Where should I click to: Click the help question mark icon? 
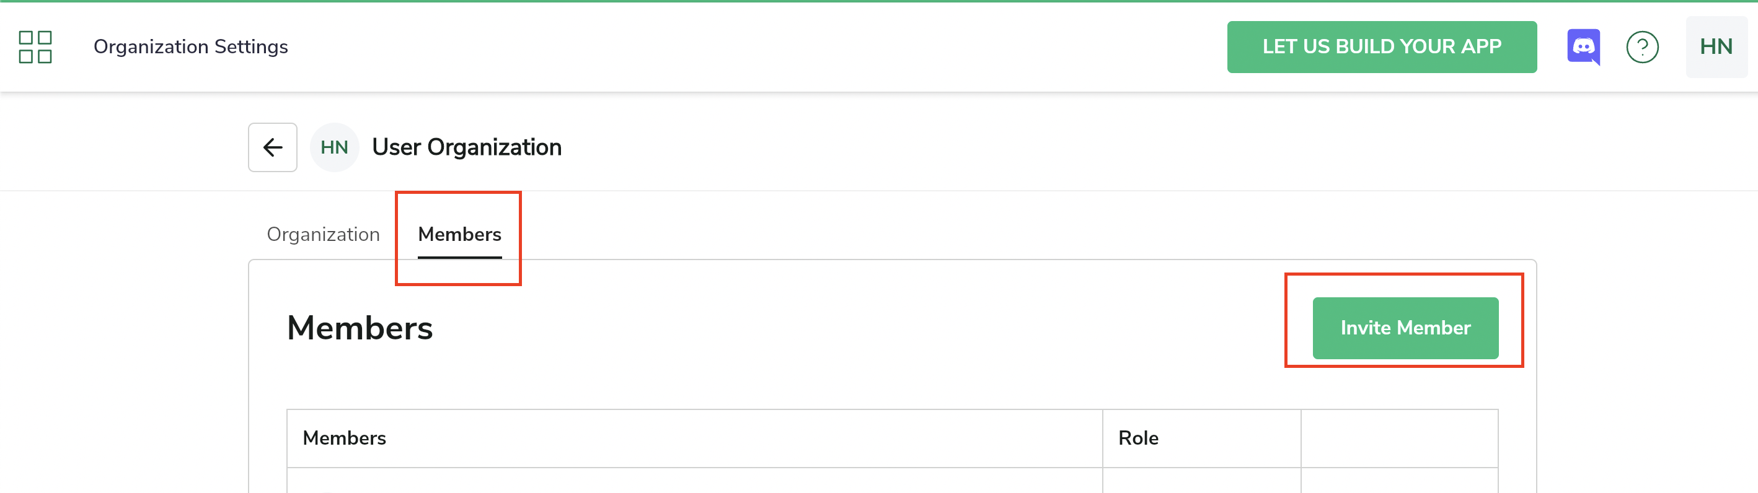point(1641,47)
